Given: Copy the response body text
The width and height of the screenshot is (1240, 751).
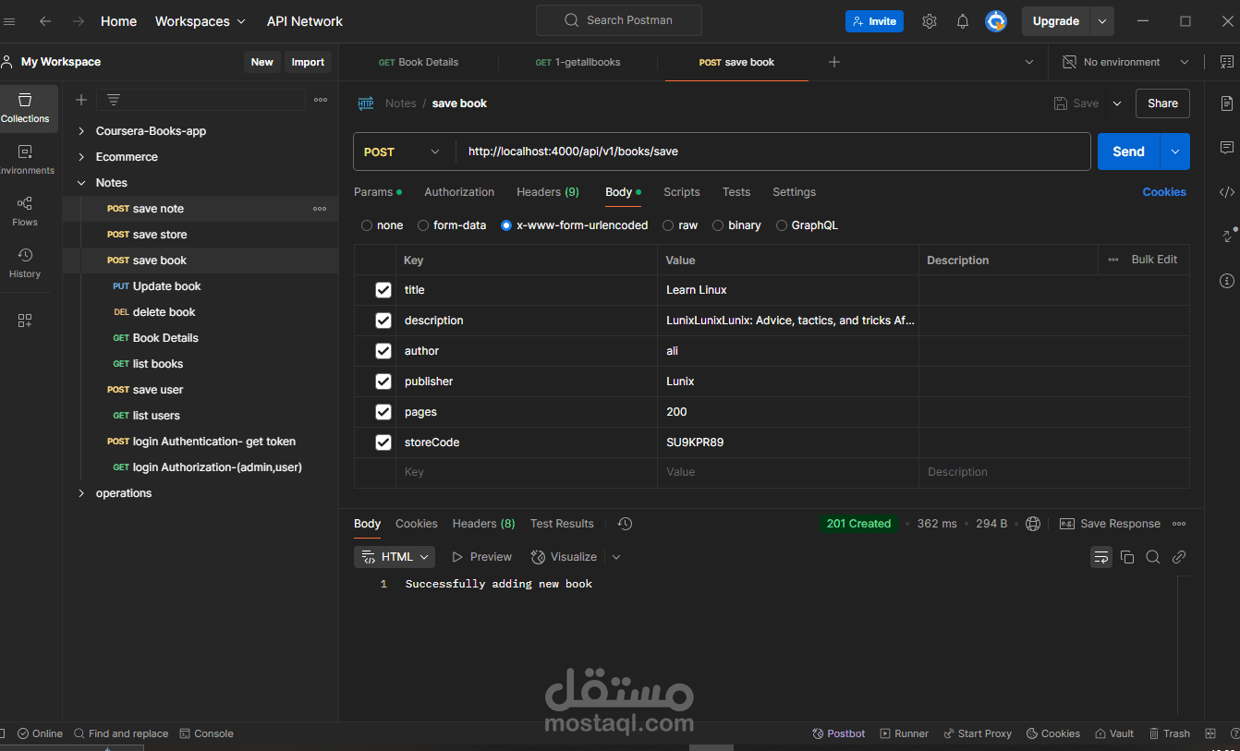Looking at the screenshot, I should tap(1126, 557).
